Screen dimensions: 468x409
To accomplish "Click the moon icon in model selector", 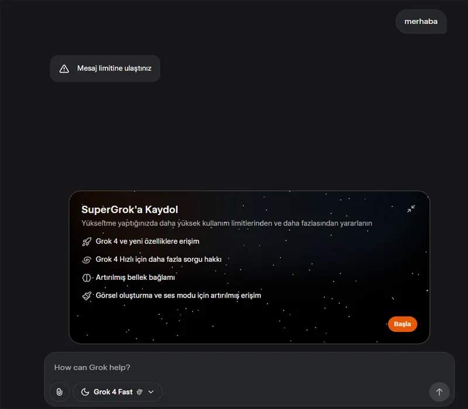I will (x=85, y=391).
